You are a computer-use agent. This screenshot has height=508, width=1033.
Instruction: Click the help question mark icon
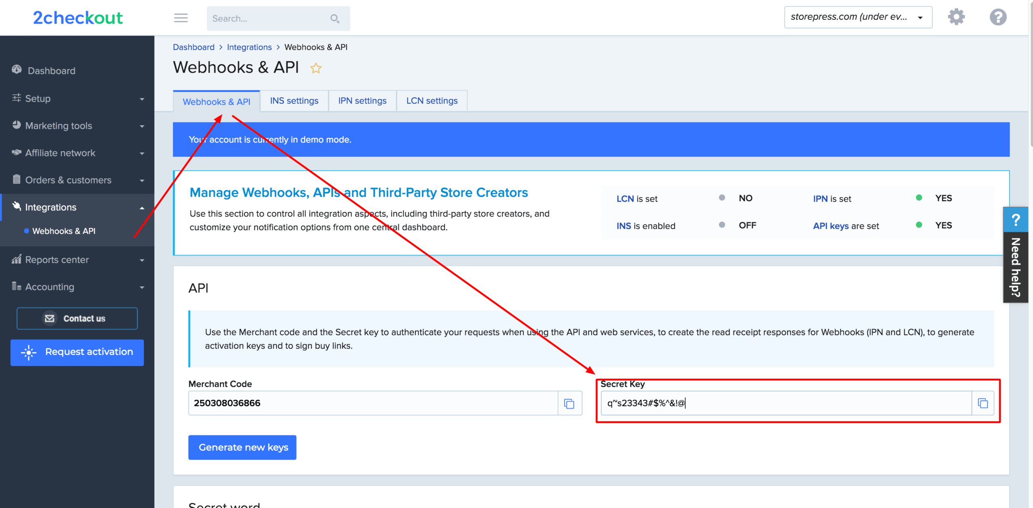tap(998, 17)
